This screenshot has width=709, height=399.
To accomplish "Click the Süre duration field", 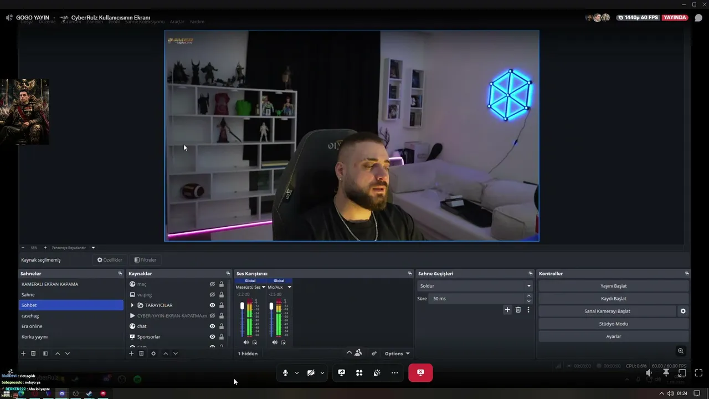I will pyautogui.click(x=481, y=299).
